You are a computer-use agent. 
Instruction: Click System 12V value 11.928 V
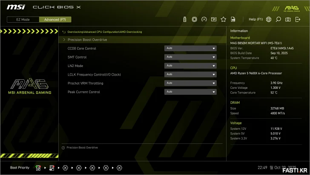tap(276, 128)
